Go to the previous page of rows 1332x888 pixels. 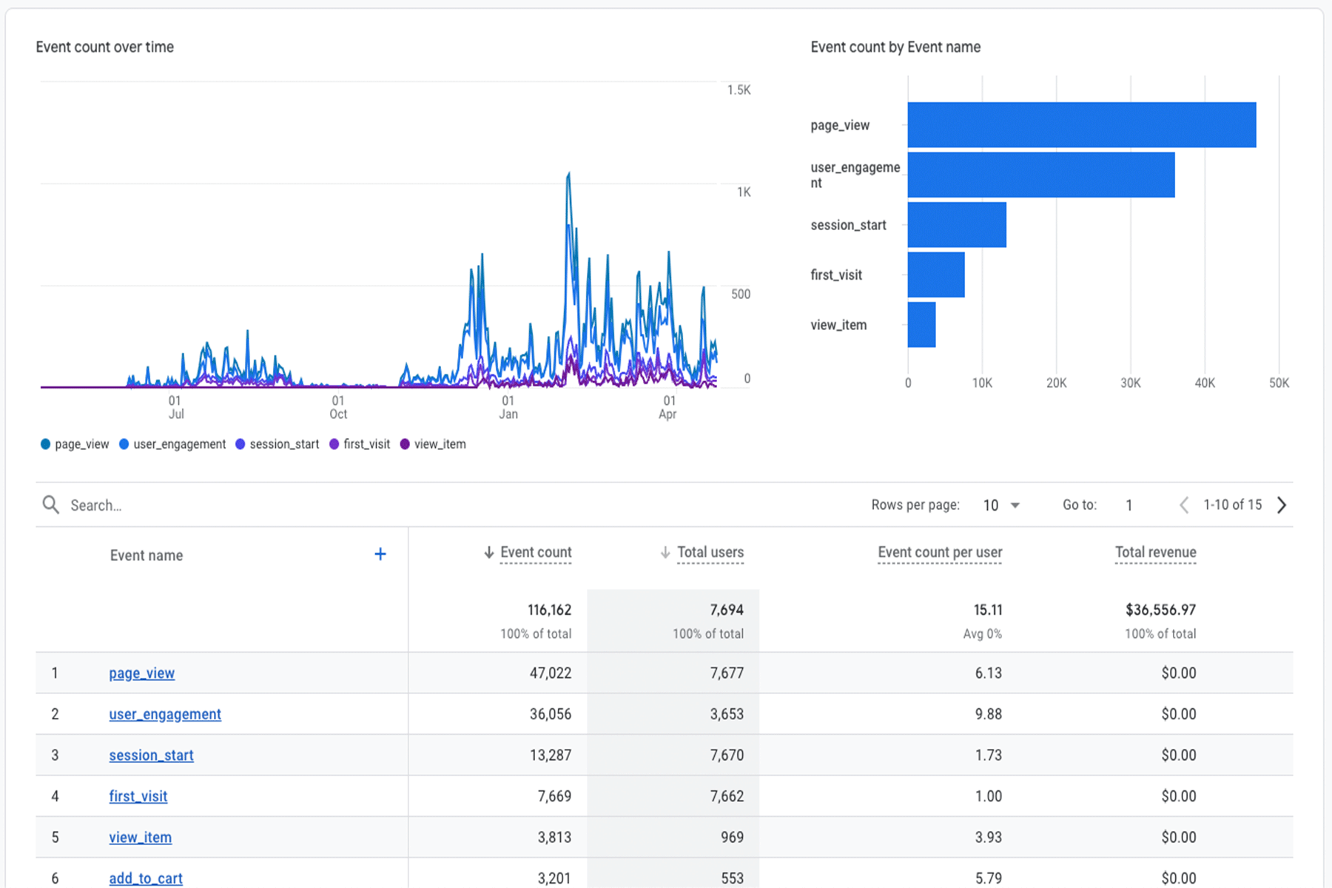[x=1184, y=505]
